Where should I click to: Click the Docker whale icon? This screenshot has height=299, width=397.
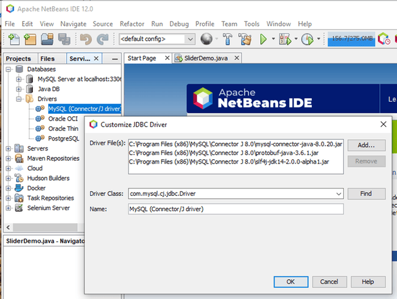coord(19,188)
